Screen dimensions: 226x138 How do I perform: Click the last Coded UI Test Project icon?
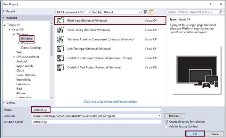[x=60, y=67]
